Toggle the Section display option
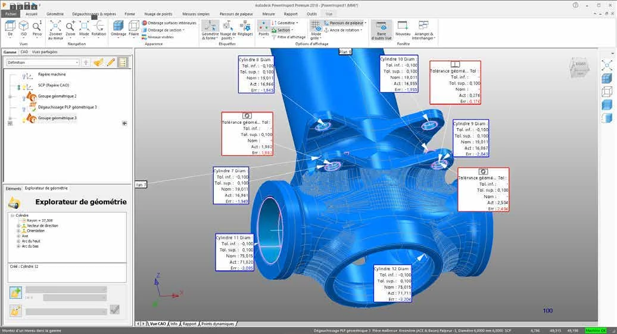This screenshot has width=617, height=334. [x=283, y=30]
